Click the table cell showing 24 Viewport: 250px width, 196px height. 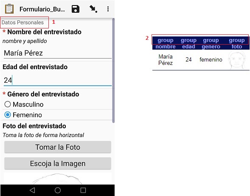point(188,59)
